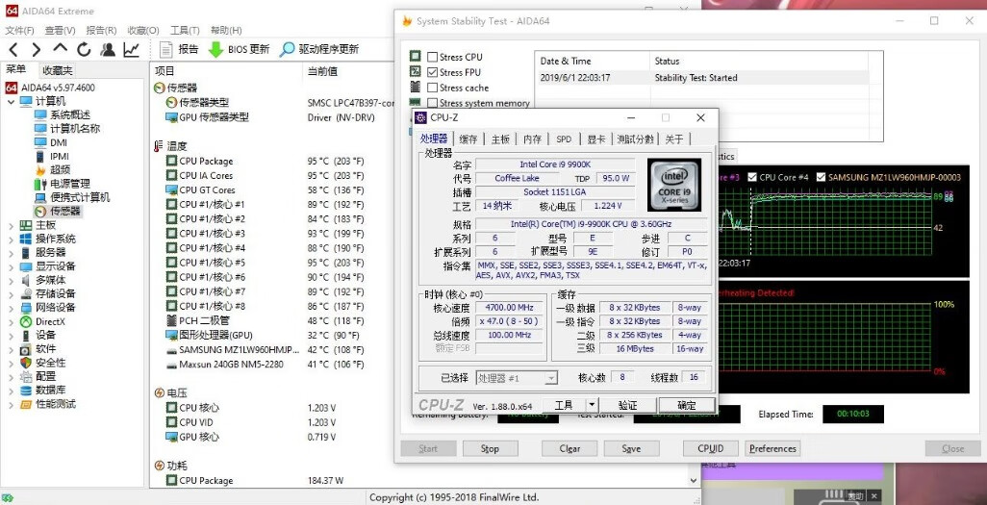Image resolution: width=987 pixels, height=505 pixels.
Task: Click the database icon beside 数据库
Action: point(26,391)
